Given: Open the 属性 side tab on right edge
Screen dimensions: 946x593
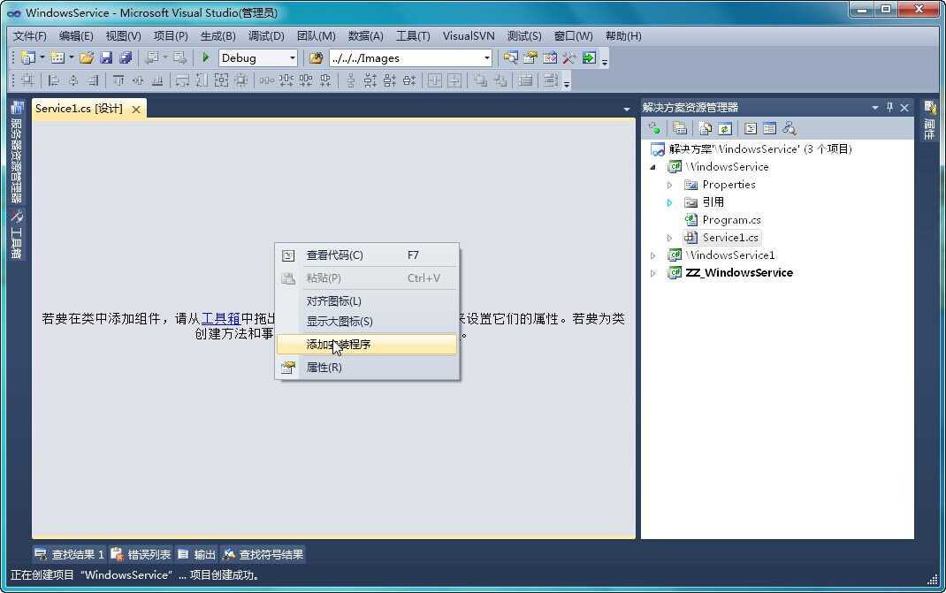Looking at the screenshot, I should click(x=930, y=120).
